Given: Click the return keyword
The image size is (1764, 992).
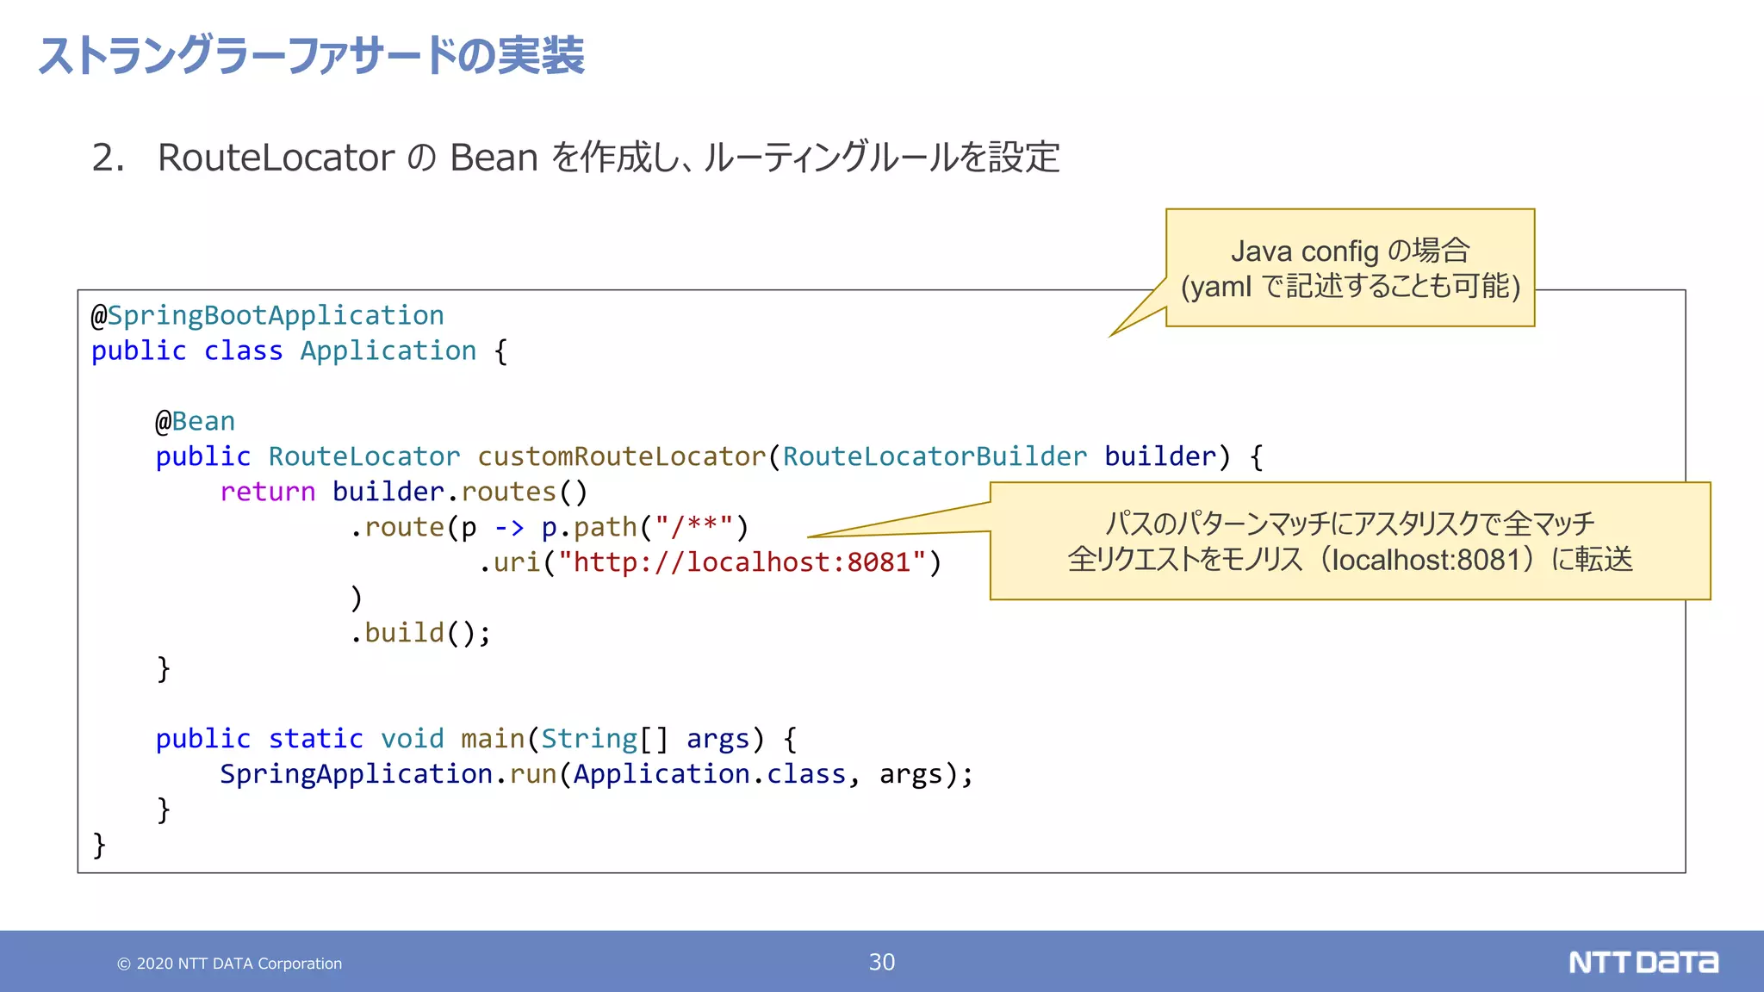Looking at the screenshot, I should [268, 492].
